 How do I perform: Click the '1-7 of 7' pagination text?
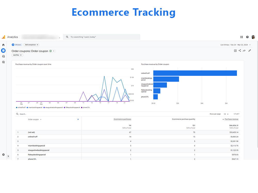pyautogui.click(x=236, y=114)
